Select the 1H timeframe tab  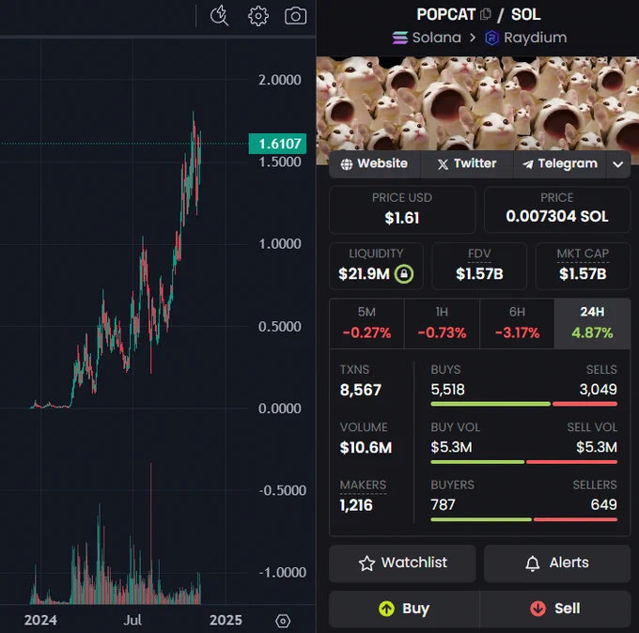tap(442, 323)
